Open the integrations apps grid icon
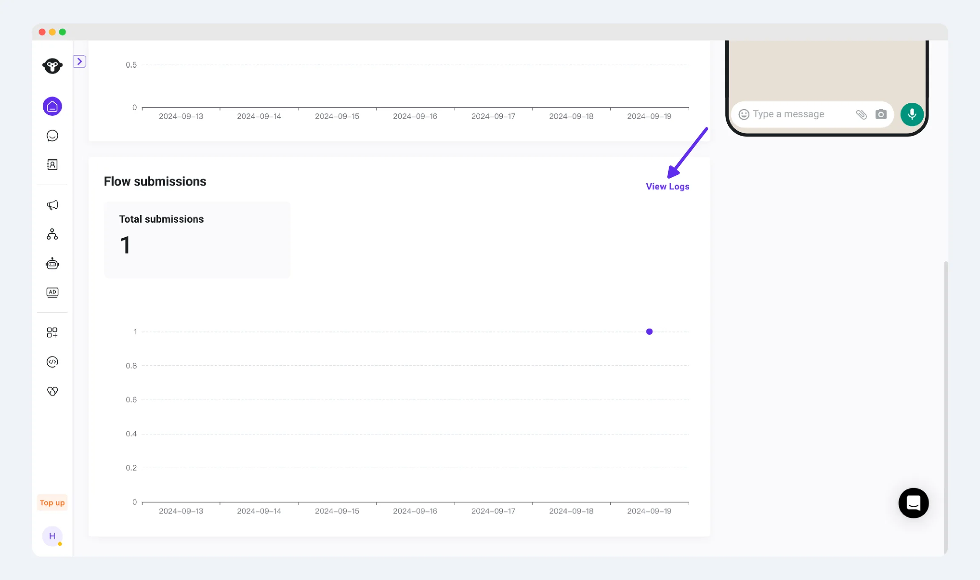The width and height of the screenshot is (980, 580). [x=52, y=333]
